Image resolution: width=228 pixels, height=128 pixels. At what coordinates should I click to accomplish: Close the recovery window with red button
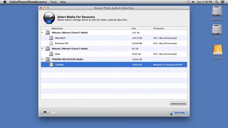tap(41, 8)
